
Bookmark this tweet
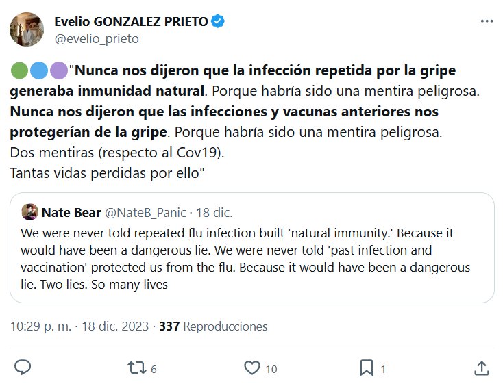click(367, 368)
